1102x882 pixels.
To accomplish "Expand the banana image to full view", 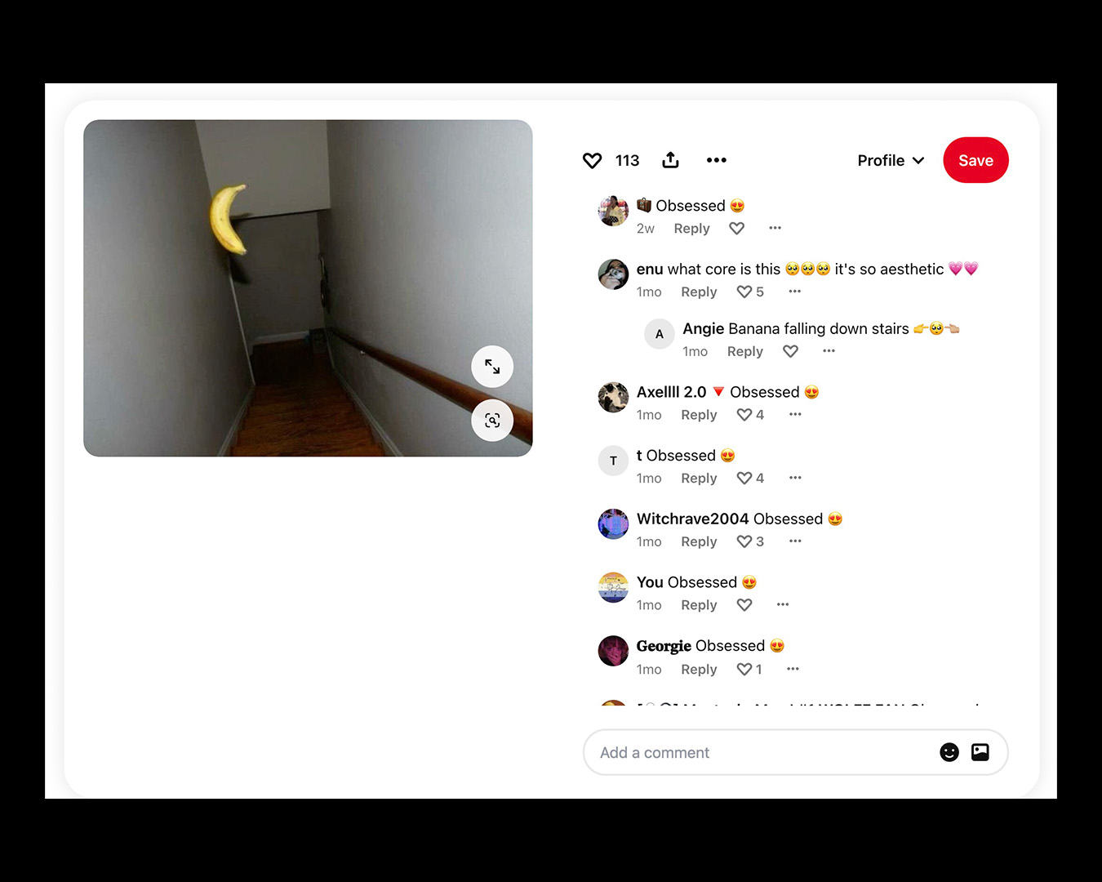I will tap(492, 367).
